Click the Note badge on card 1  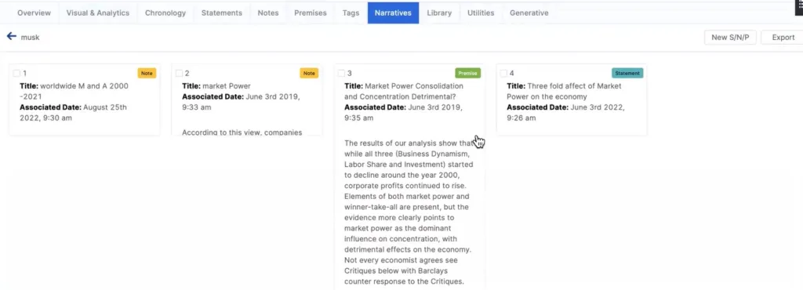point(147,73)
